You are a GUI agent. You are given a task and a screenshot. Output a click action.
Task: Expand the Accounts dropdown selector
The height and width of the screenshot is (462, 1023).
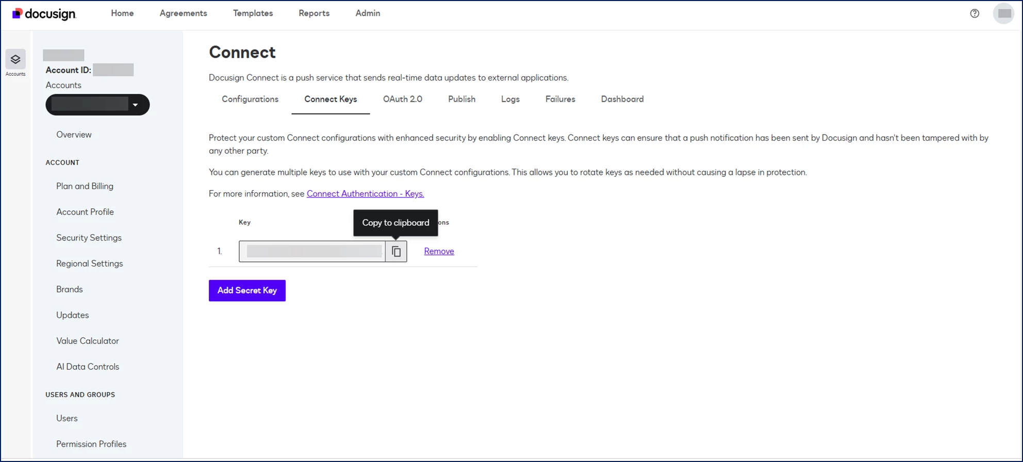pyautogui.click(x=97, y=105)
